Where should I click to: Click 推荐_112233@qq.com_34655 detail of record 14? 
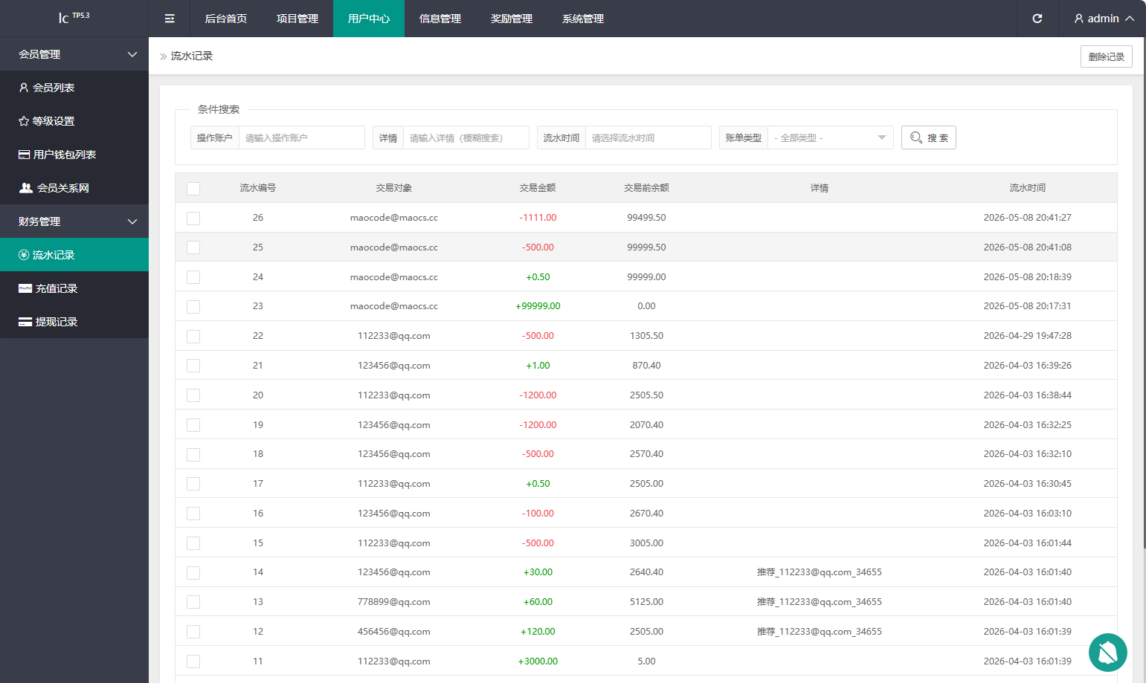point(820,572)
